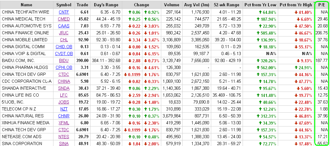Screen dimensions: 330x146
Task: Click the LFC symbol link
Action: coord(64,95)
